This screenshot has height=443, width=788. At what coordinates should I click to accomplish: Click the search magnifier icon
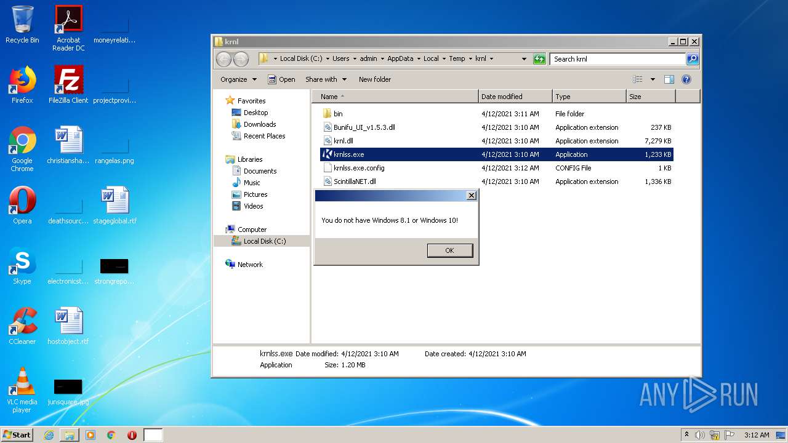tap(693, 59)
